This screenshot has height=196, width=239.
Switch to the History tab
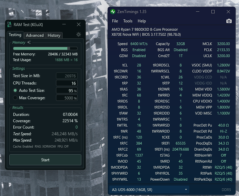coord(54,35)
